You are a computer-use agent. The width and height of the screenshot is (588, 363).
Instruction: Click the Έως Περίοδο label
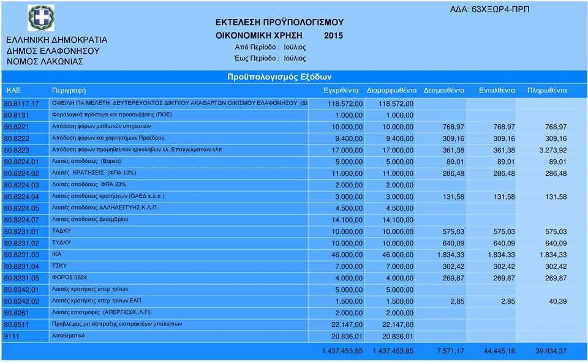pos(257,58)
